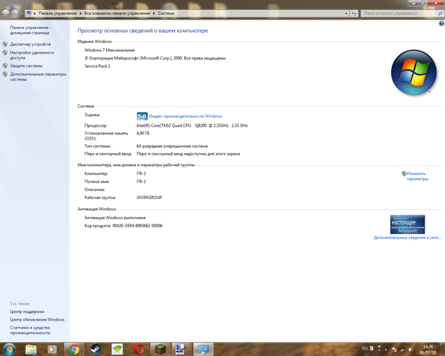Click the shield icon next to Диспетчер устройств

coord(5,44)
